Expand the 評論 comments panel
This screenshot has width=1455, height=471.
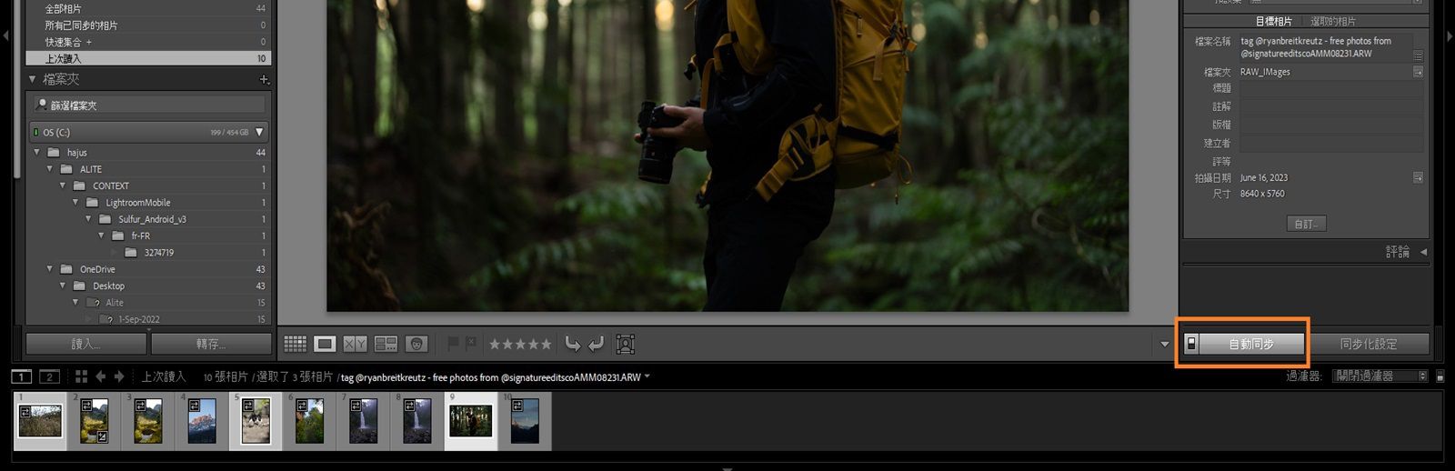click(x=1423, y=252)
